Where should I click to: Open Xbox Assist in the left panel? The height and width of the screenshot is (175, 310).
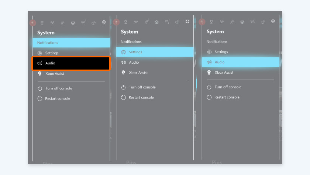pyautogui.click(x=55, y=74)
